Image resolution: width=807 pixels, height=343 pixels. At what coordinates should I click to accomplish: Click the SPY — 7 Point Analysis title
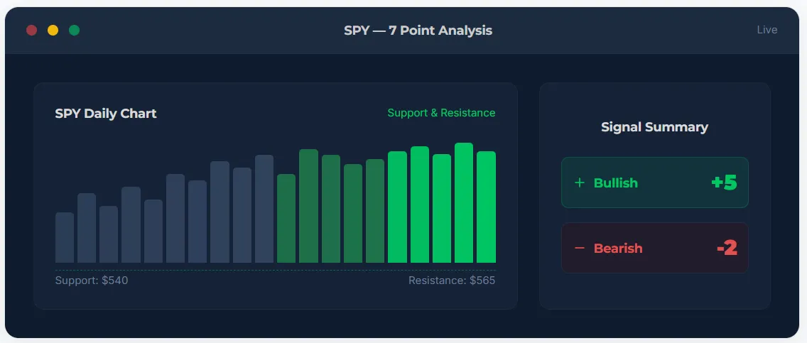(418, 31)
